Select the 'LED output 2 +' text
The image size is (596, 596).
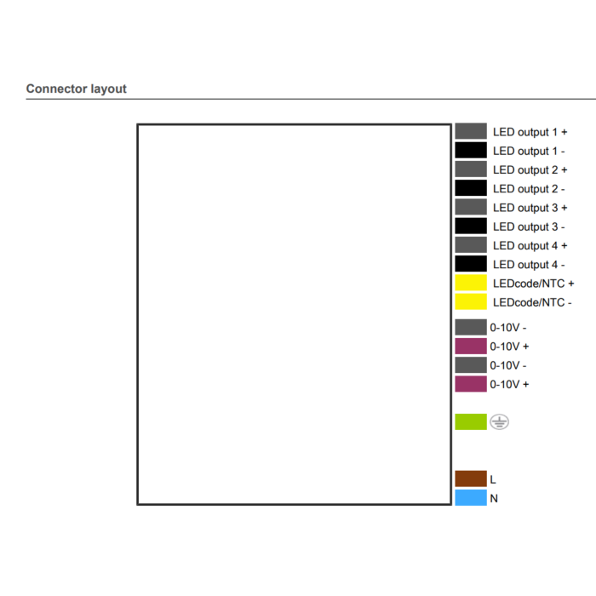pos(530,170)
